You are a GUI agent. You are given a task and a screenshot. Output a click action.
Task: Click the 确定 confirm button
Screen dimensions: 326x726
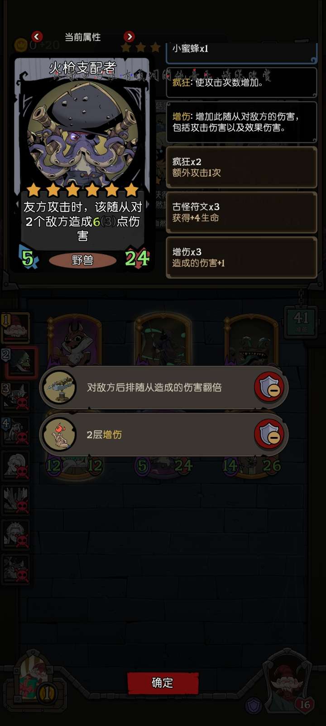[163, 683]
